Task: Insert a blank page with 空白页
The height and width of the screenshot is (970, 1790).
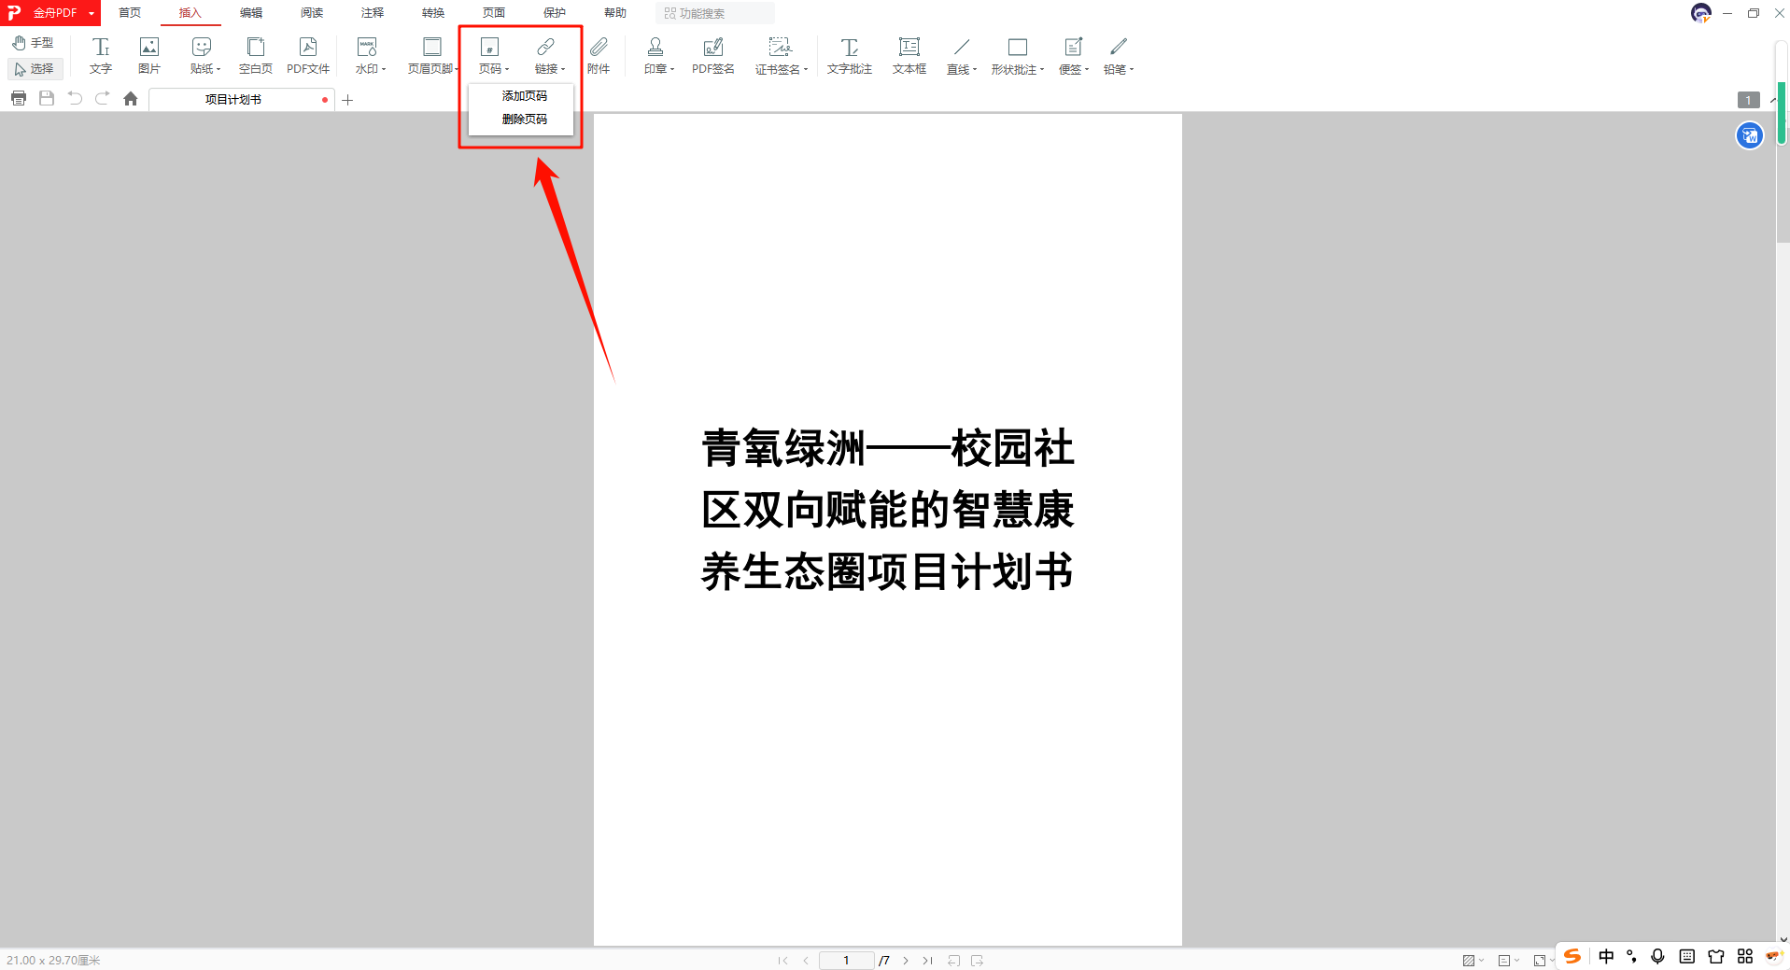Action: (255, 54)
